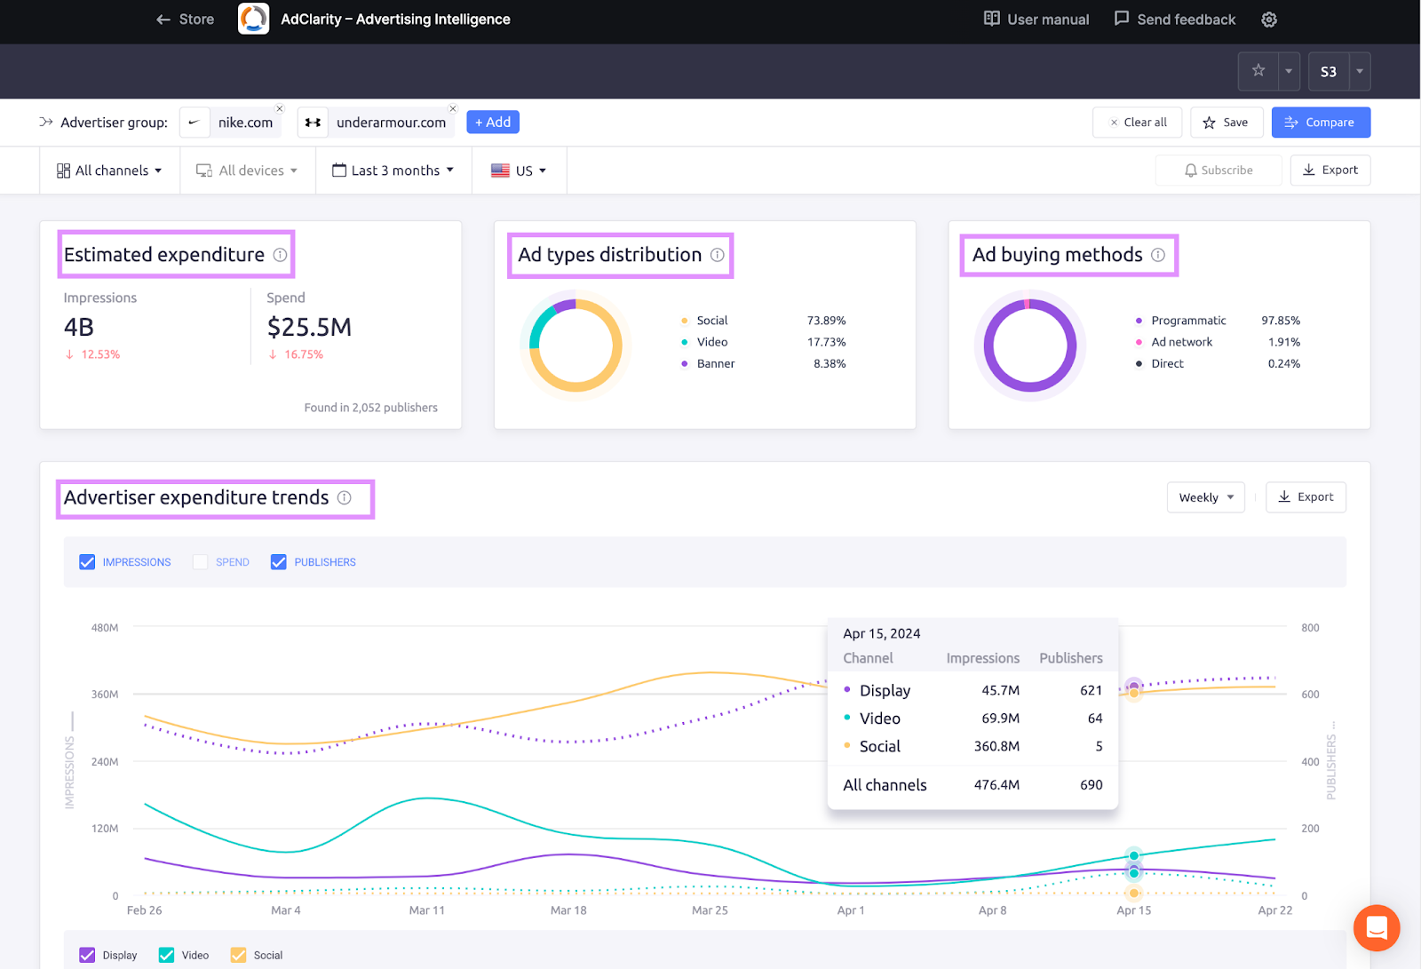The height and width of the screenshot is (969, 1421).
Task: Open the orange chat support bubble
Action: (x=1377, y=928)
